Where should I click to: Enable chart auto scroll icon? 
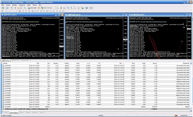click(75, 8)
